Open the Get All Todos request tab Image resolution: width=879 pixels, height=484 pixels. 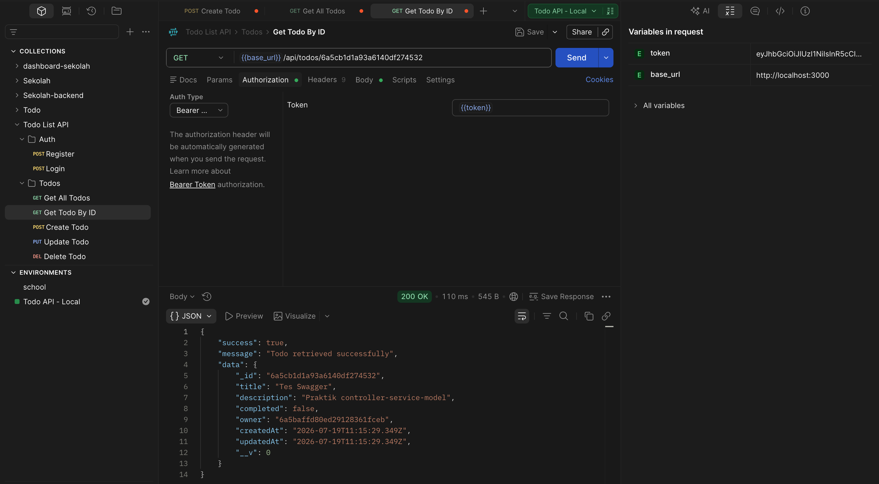(317, 11)
